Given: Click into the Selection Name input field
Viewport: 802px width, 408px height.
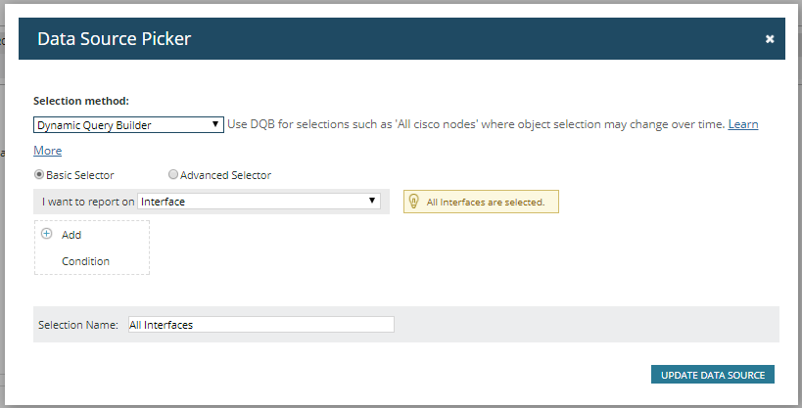Looking at the screenshot, I should click(x=259, y=325).
